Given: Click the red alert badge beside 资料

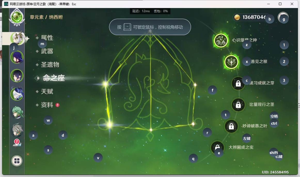Looking at the screenshot, I should tap(58, 105).
